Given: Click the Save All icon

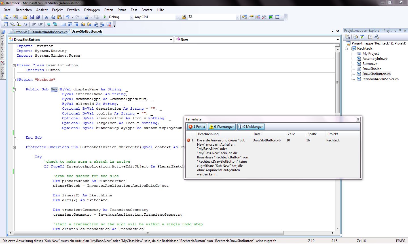Looking at the screenshot, I should click(38, 17).
